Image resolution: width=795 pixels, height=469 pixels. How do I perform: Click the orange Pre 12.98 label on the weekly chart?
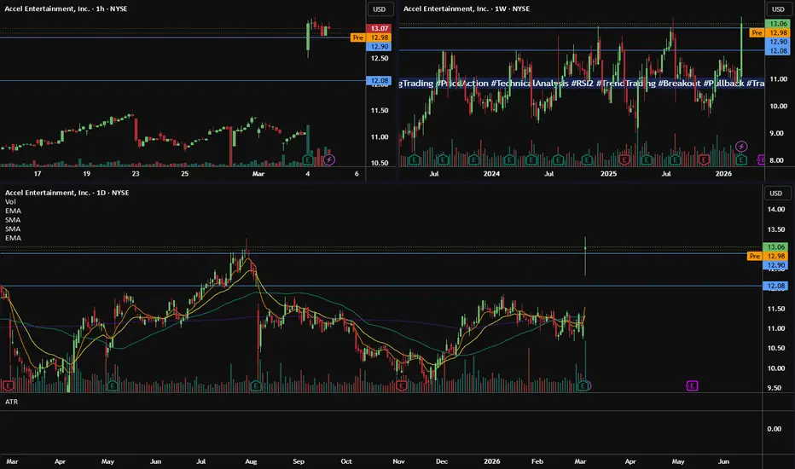[769, 33]
